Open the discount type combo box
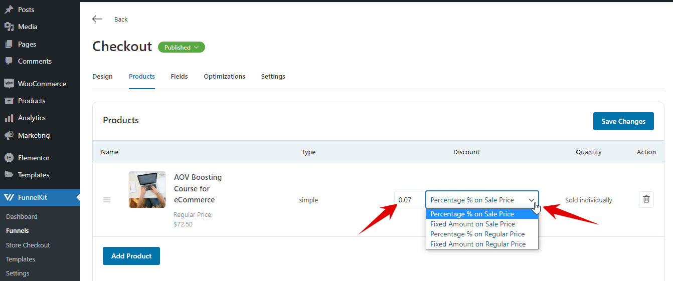673x281 pixels. pyautogui.click(x=482, y=200)
